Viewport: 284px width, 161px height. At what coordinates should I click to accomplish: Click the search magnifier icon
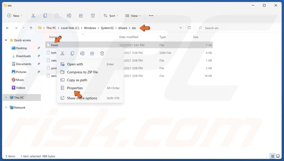point(200,28)
